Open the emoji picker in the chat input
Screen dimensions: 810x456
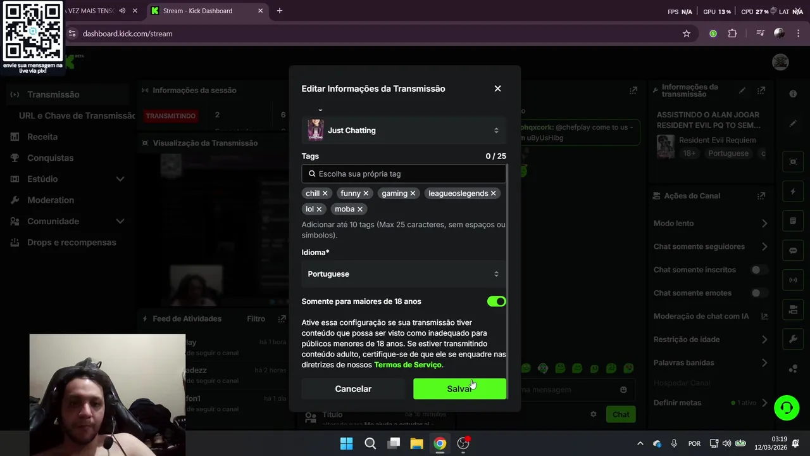pyautogui.click(x=623, y=389)
